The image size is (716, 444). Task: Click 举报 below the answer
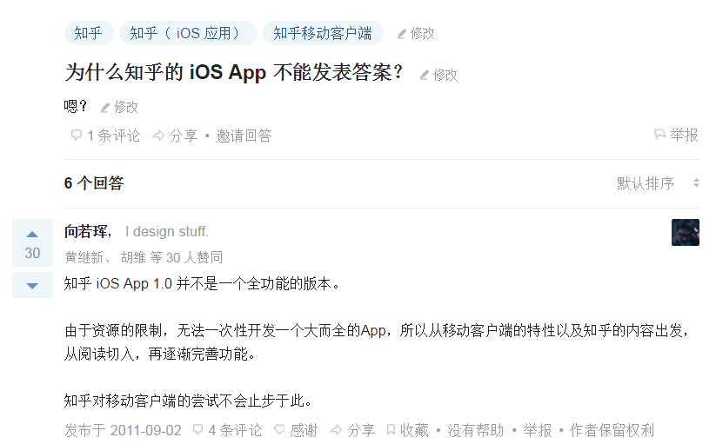click(x=537, y=430)
